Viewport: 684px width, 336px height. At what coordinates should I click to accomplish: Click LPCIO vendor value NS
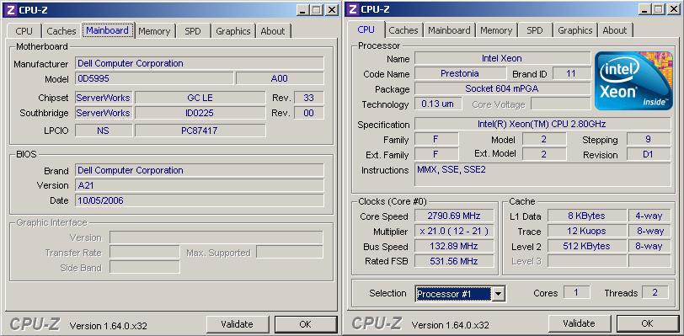tap(104, 131)
